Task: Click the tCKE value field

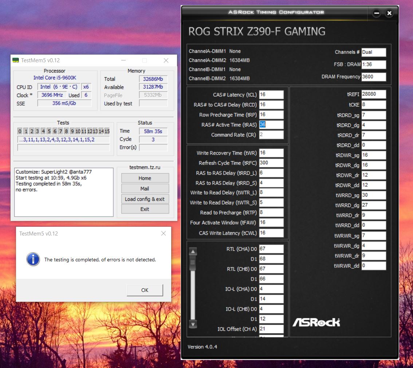Action: 374,104
